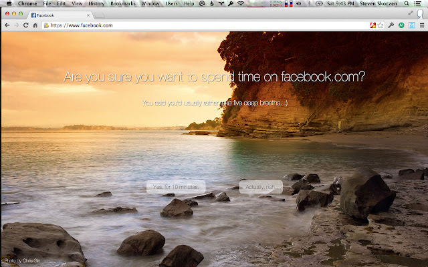Image resolution: width=428 pixels, height=267 pixels.
Task: Open the File menu
Action: coord(47,3)
